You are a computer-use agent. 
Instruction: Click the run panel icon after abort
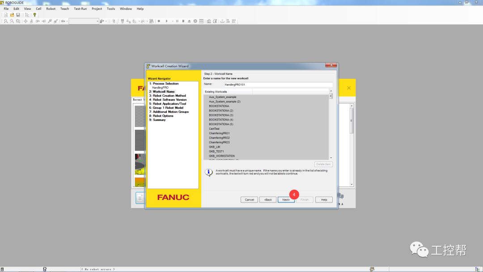[x=201, y=21]
